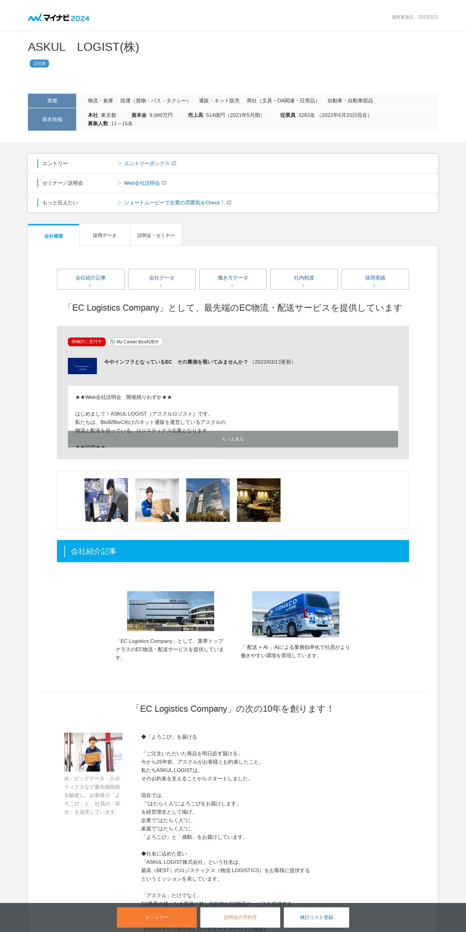
Task: Click the 自動車・自動車部品 industry text
Action: (350, 101)
